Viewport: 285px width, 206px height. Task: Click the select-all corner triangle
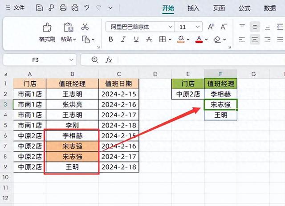(x=6, y=74)
